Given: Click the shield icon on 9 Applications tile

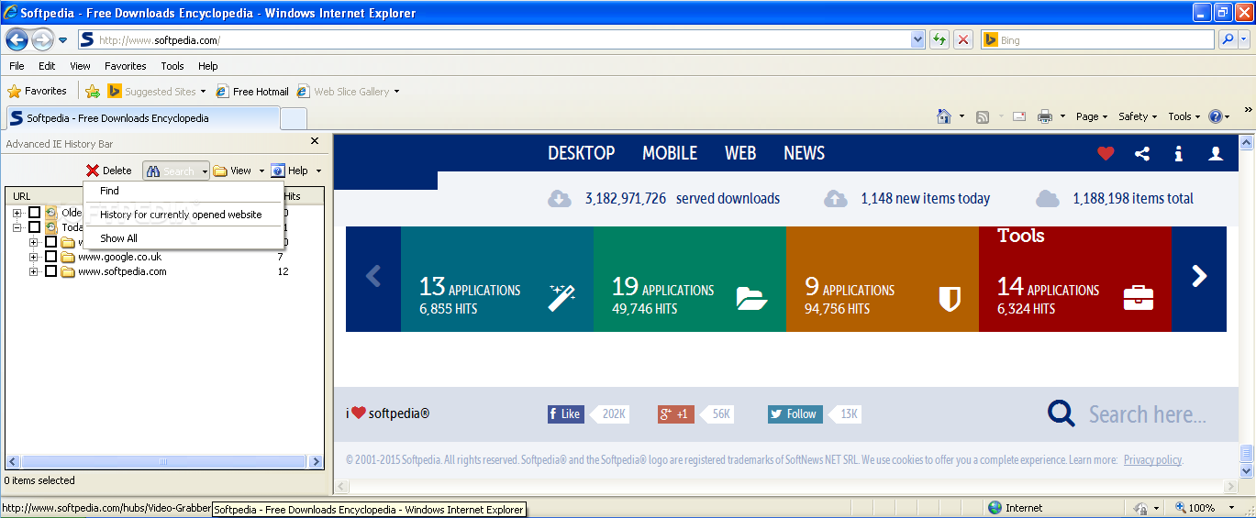Looking at the screenshot, I should [950, 298].
